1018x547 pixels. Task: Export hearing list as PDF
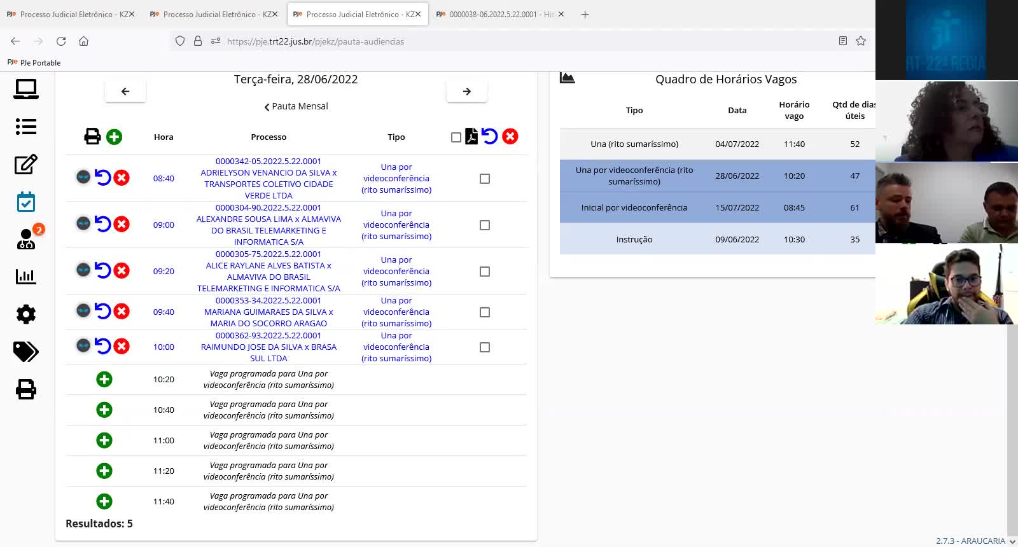(x=471, y=137)
